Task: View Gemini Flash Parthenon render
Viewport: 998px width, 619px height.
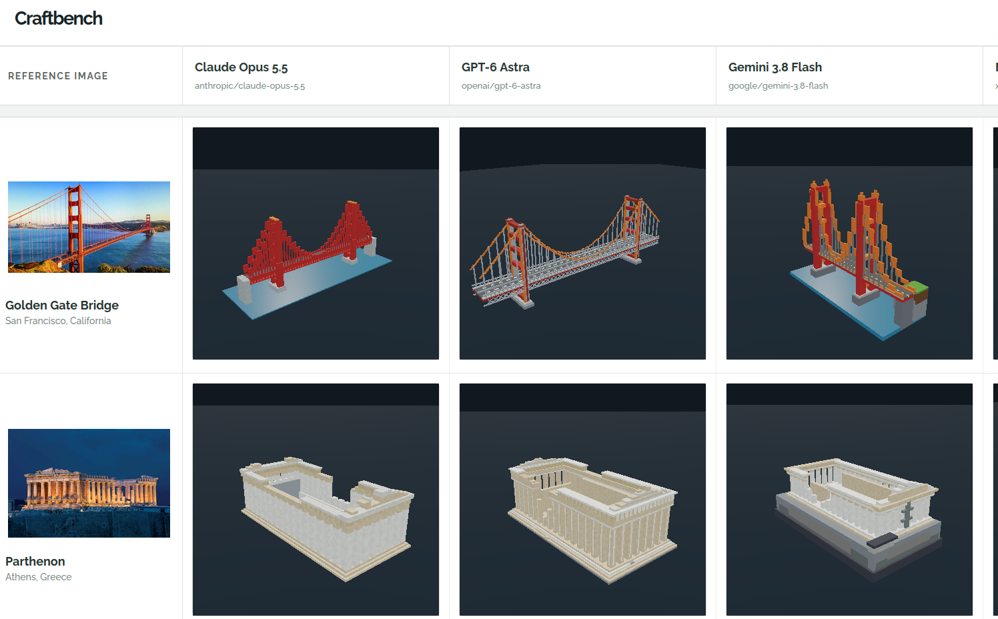Action: click(849, 500)
